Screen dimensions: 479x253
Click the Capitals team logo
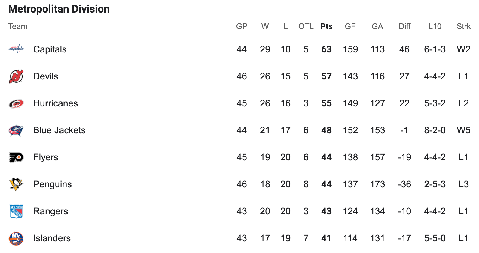pyautogui.click(x=16, y=49)
